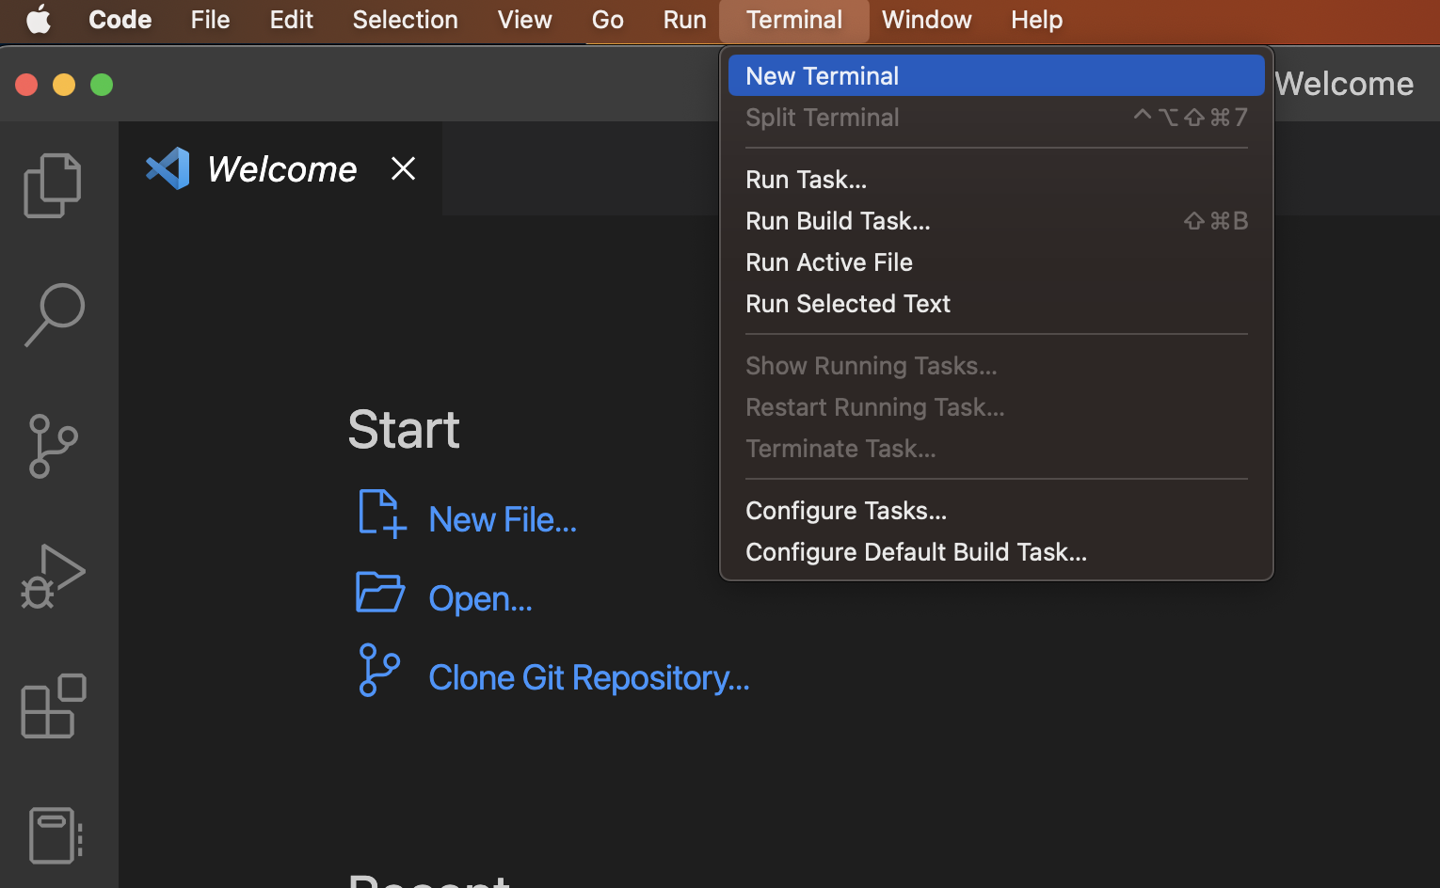Open the Search view in the activity bar
The image size is (1440, 888).
[55, 315]
